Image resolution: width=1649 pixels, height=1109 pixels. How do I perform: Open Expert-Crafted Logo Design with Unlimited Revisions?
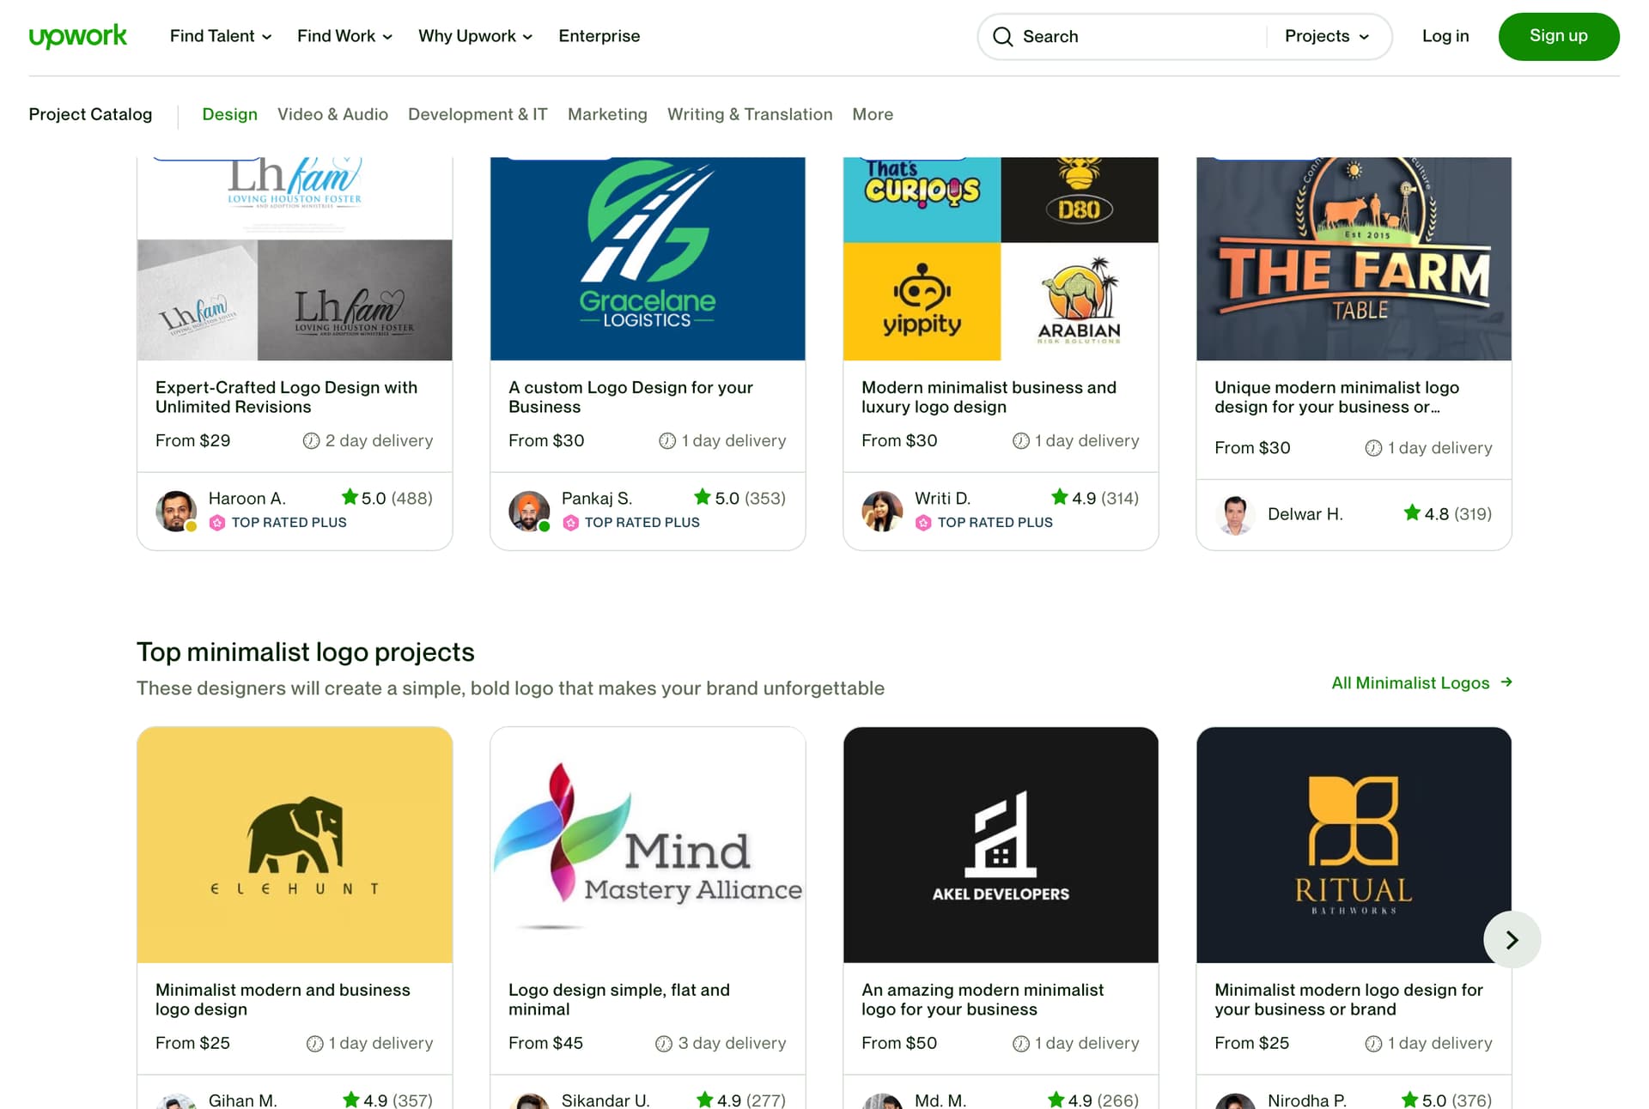286,397
